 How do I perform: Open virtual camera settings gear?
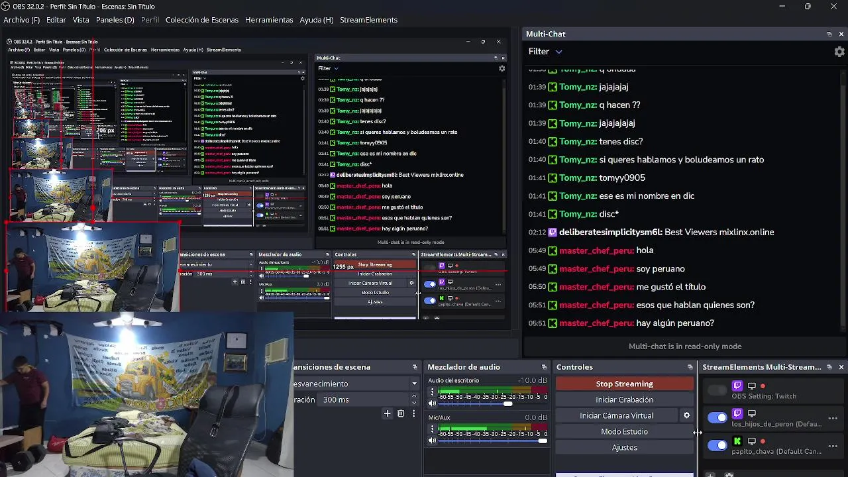click(x=686, y=415)
